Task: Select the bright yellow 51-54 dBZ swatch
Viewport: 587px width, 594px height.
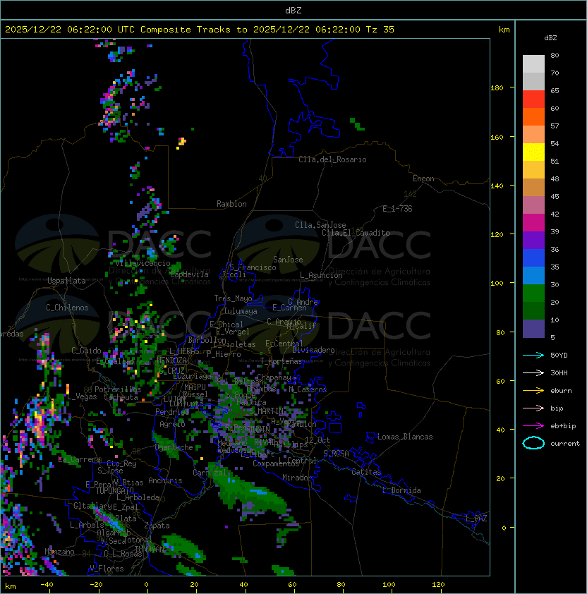Action: click(x=533, y=152)
